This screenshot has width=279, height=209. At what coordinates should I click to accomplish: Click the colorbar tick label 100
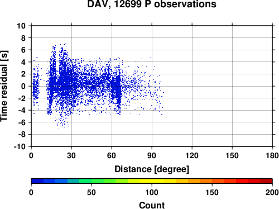coord(152,192)
